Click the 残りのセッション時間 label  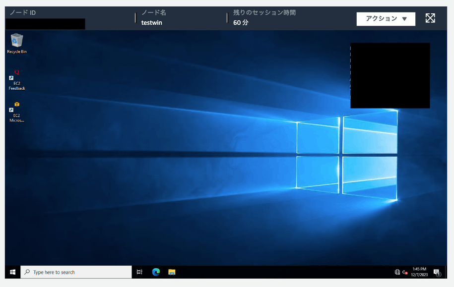click(x=264, y=12)
